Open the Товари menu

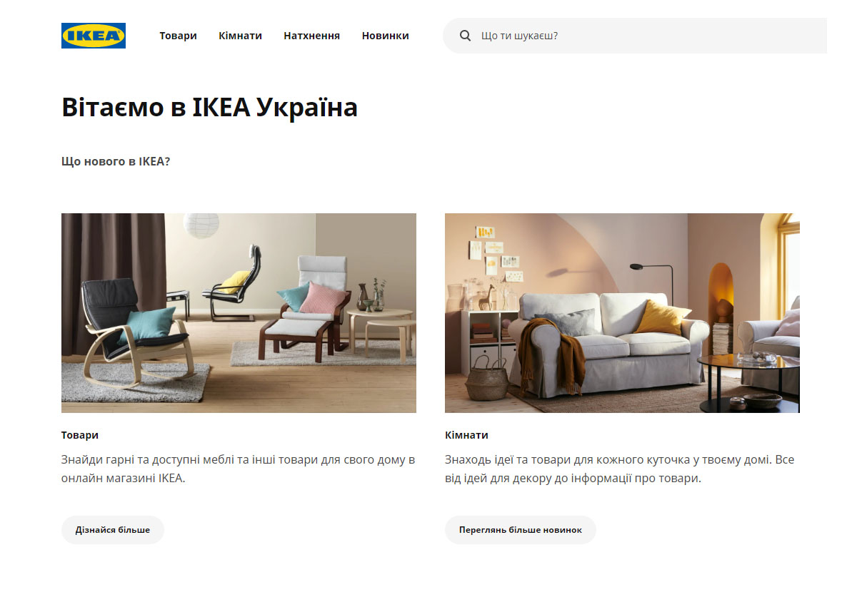[178, 36]
